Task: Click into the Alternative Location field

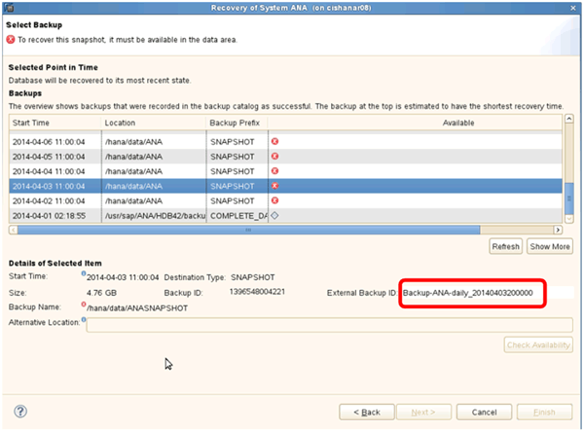Action: pos(328,324)
